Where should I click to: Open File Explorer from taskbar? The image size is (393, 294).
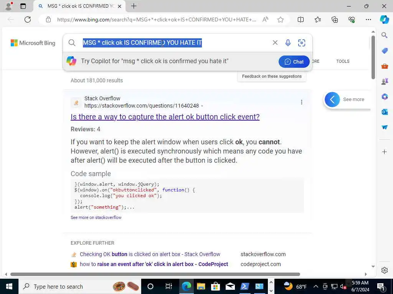coord(201,286)
